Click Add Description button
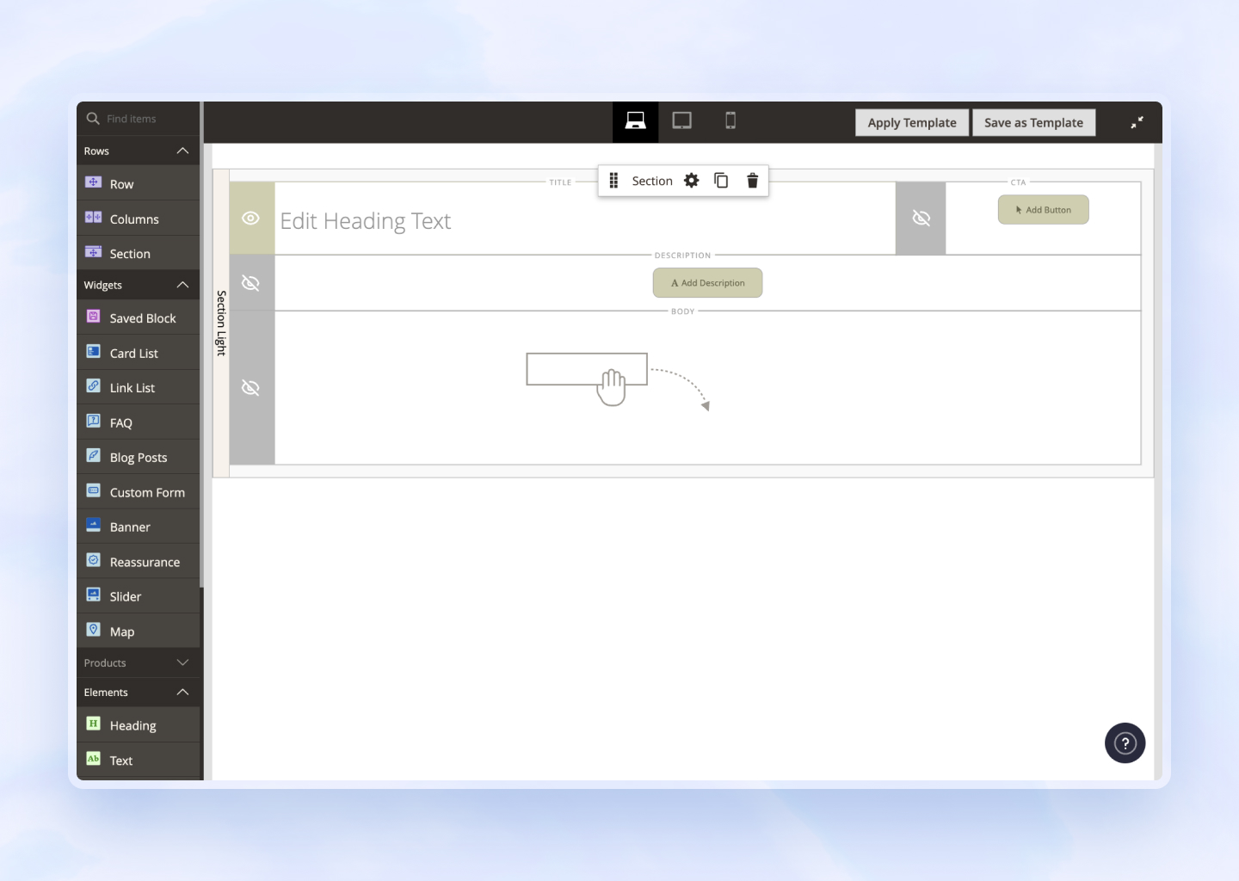Image resolution: width=1239 pixels, height=881 pixels. click(x=707, y=283)
